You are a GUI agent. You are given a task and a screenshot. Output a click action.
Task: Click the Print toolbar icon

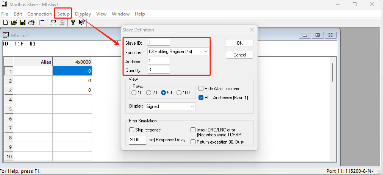pos(31,23)
